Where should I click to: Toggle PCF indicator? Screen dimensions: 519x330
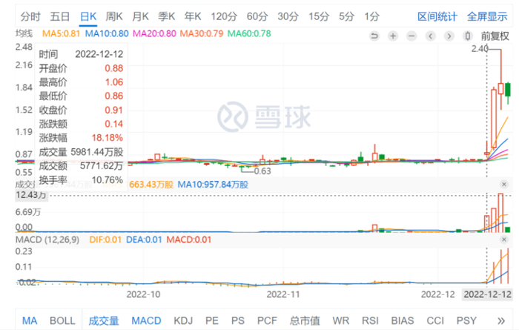[x=267, y=321]
